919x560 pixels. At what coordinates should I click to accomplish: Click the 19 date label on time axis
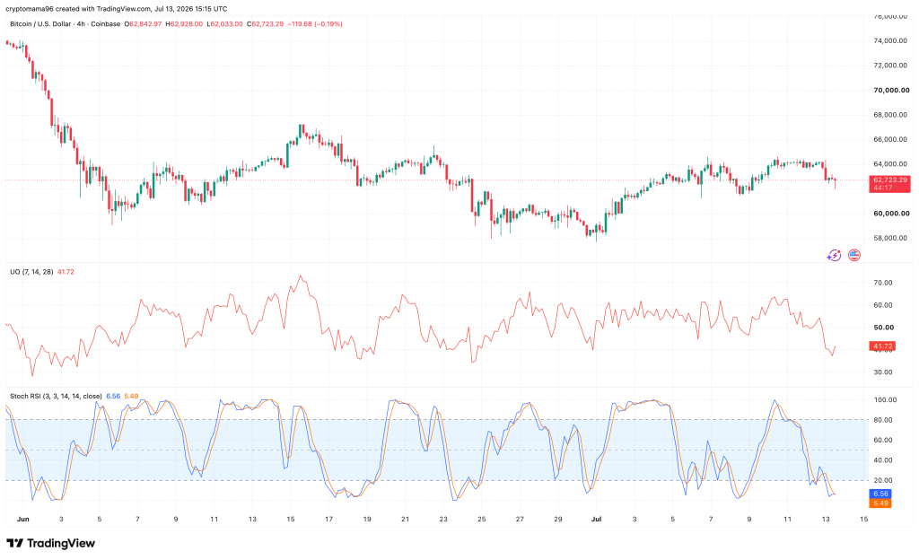(x=367, y=519)
